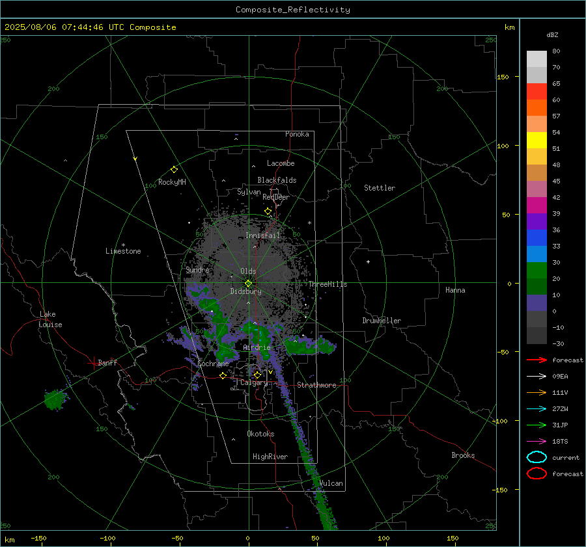Click the Didsbury city label
This screenshot has height=547, width=586.
[x=245, y=291]
